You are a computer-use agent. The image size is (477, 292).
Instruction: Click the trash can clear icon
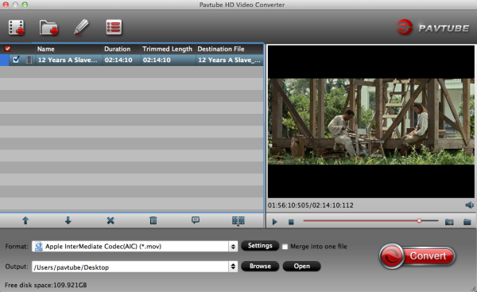point(153,220)
